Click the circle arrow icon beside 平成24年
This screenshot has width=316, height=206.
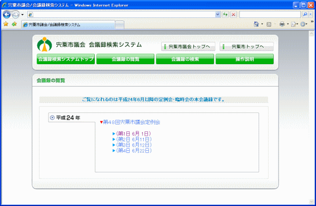(52, 118)
